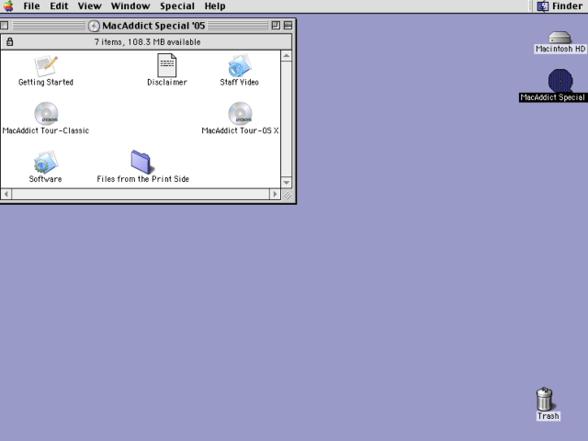The width and height of the screenshot is (588, 441).
Task: Open the Finder application menu
Action: tap(560, 6)
